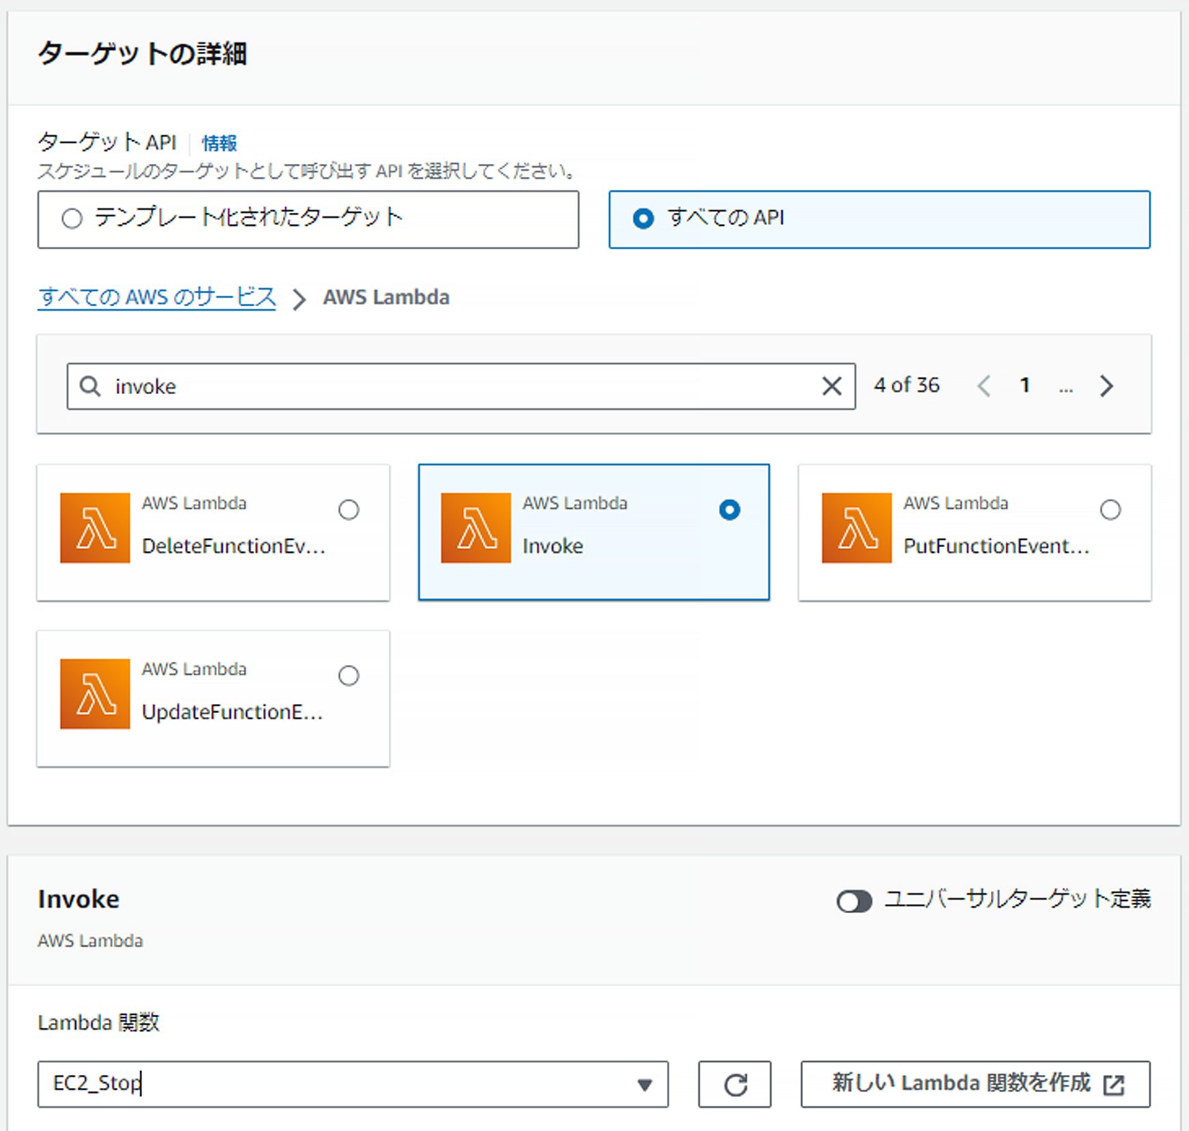Choose the Invoke API radio button

point(729,509)
